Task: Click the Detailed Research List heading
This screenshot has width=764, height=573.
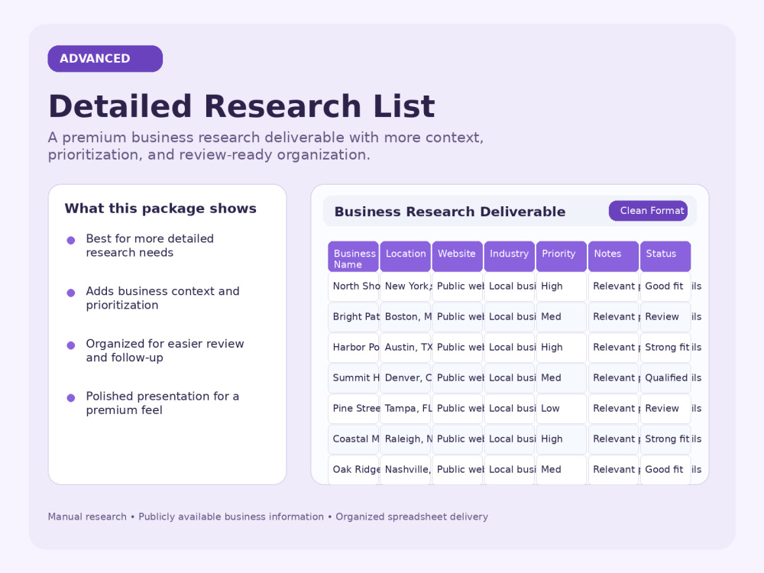Action: point(241,106)
